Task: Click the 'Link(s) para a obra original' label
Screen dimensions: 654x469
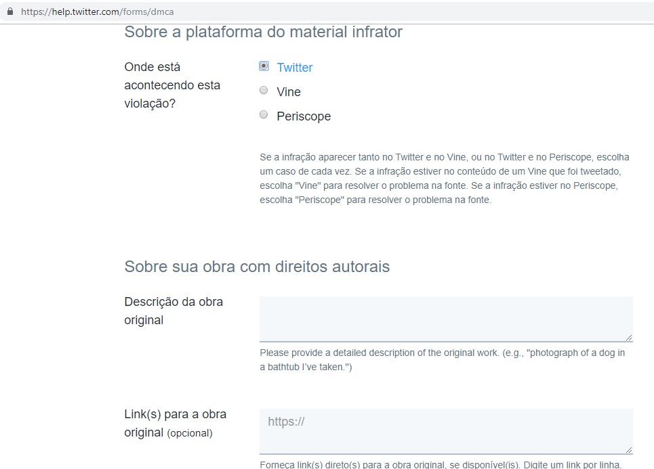Action: pyautogui.click(x=175, y=423)
